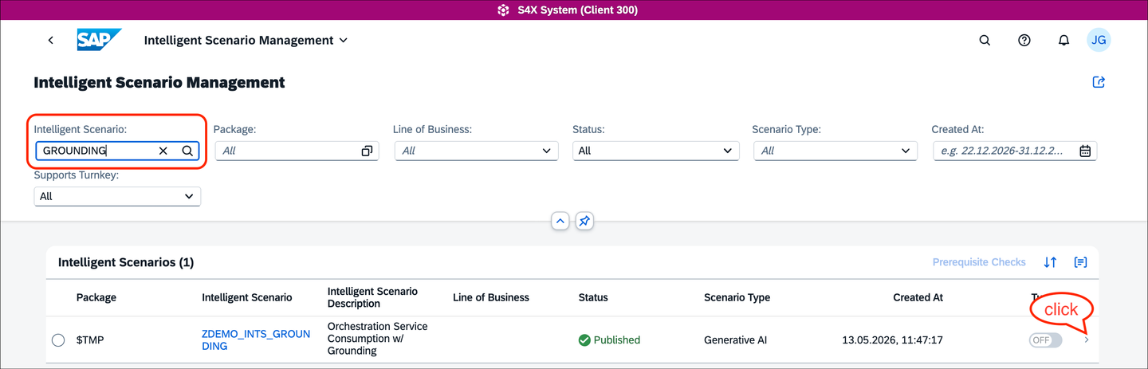Open ZDEMO_INTS_GROUNDING scenario link

(256, 340)
